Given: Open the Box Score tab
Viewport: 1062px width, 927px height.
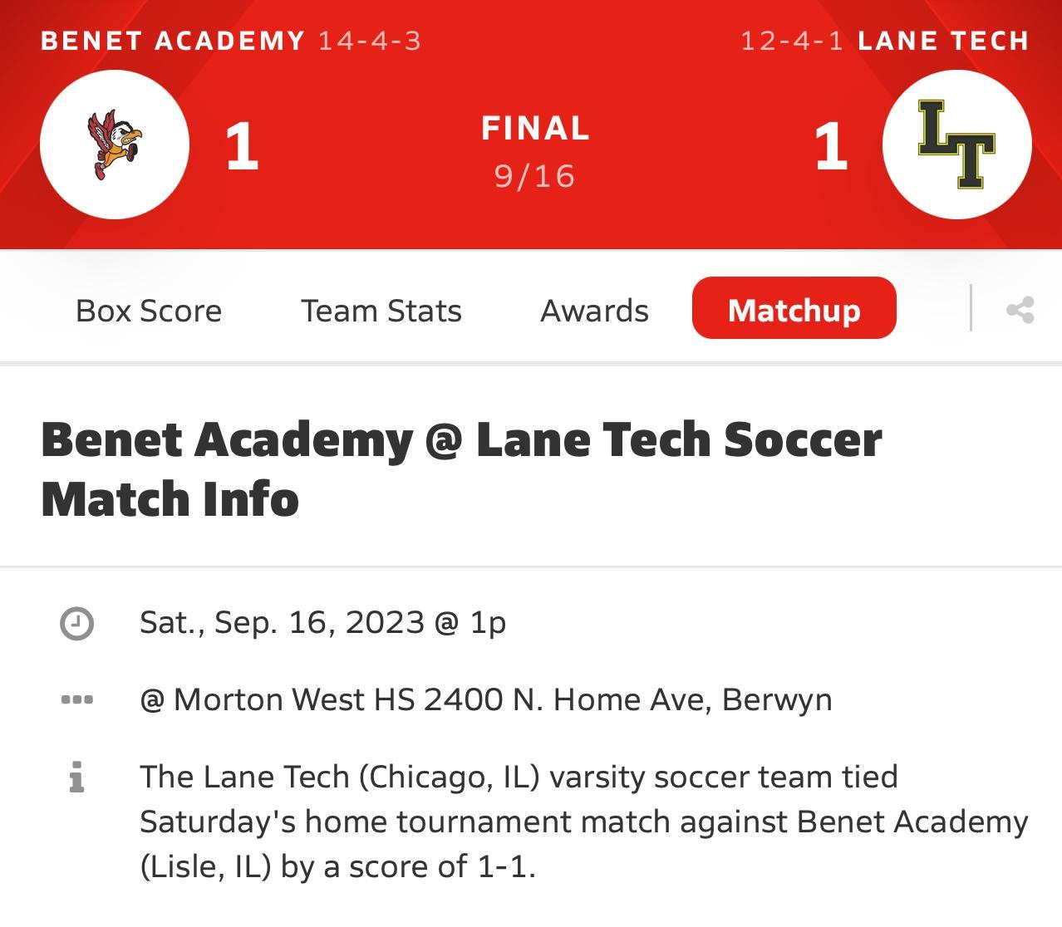Looking at the screenshot, I should (x=149, y=310).
